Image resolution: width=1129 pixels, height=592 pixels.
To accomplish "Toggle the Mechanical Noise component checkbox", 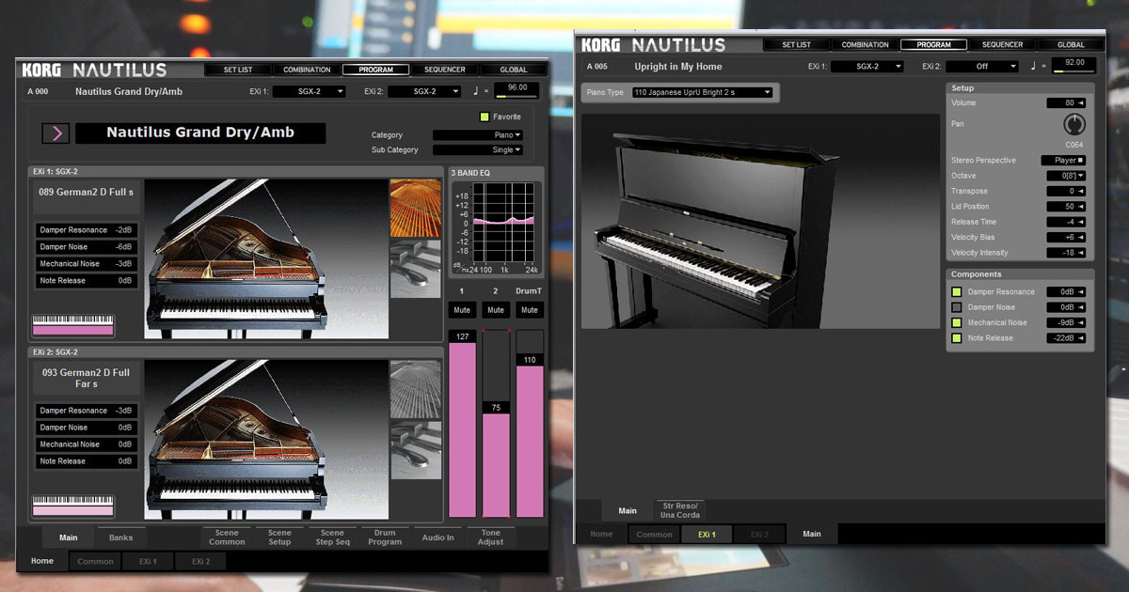I will click(957, 322).
